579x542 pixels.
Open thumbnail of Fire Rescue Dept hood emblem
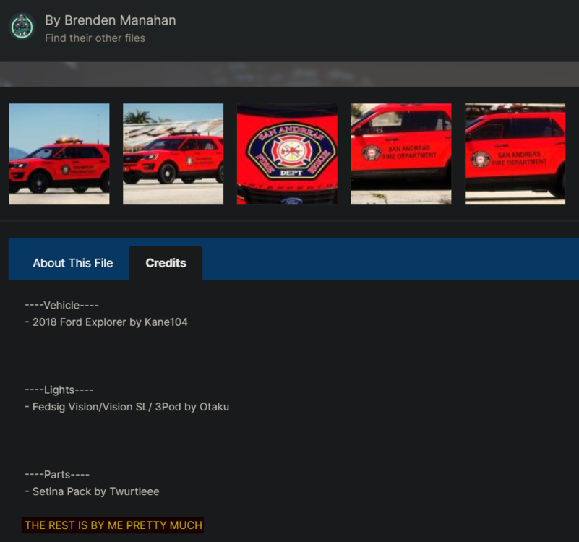[x=287, y=154]
